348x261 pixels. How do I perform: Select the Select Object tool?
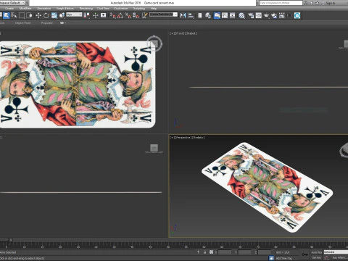pyautogui.click(x=7, y=15)
